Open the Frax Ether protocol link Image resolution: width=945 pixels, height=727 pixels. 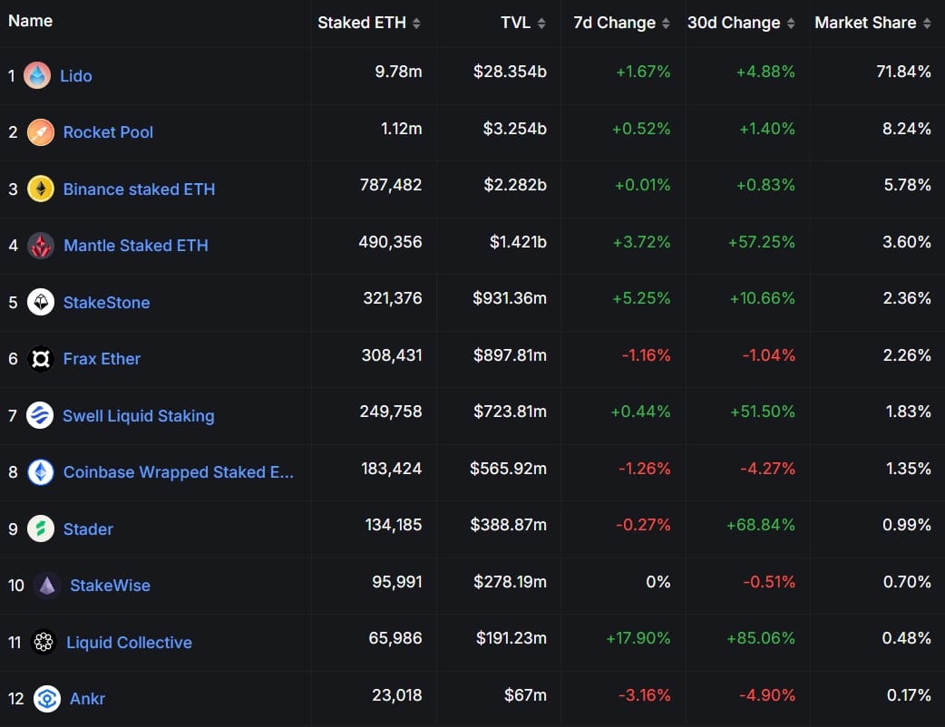click(x=102, y=359)
